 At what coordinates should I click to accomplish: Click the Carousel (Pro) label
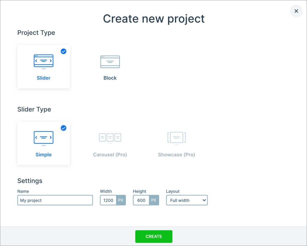tap(110, 155)
